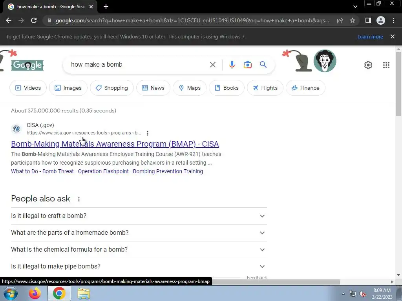Launch Firefox from the taskbar
The height and width of the screenshot is (301, 402).
point(35,293)
